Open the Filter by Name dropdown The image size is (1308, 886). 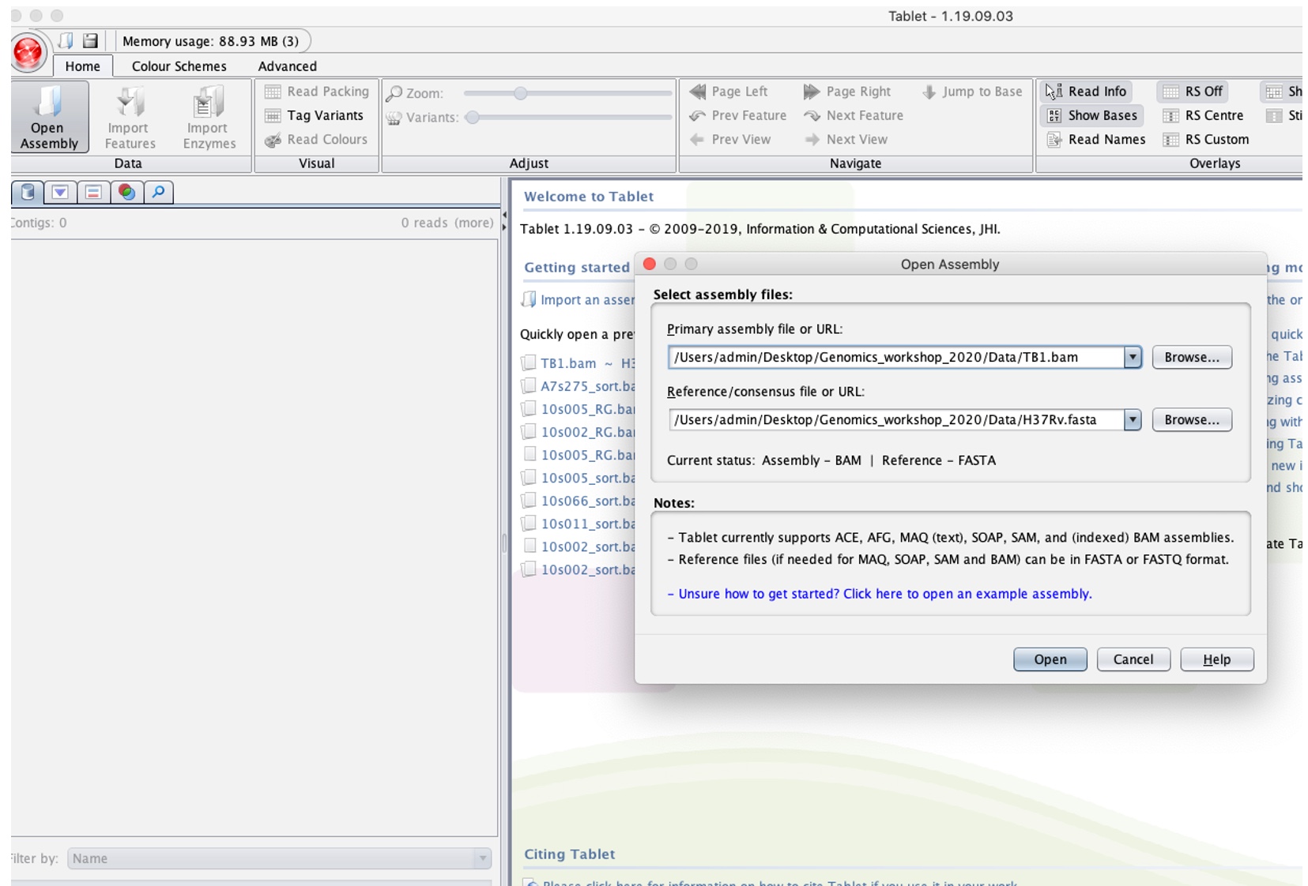point(482,858)
